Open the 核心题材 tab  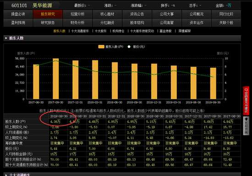click(x=107, y=14)
